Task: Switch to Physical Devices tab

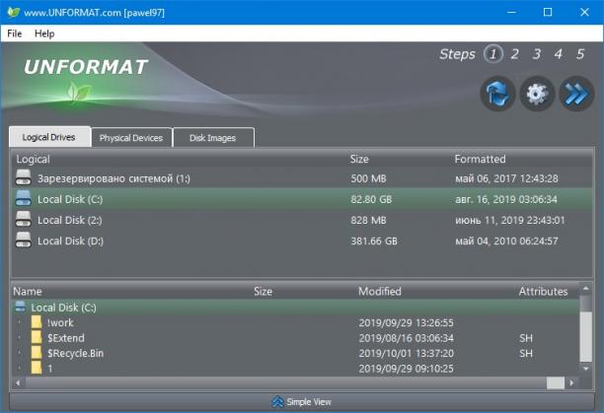Action: point(131,138)
